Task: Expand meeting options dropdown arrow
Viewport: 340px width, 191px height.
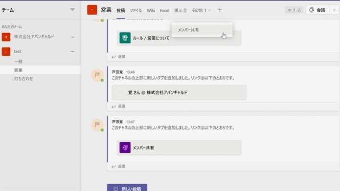Action: (x=334, y=10)
